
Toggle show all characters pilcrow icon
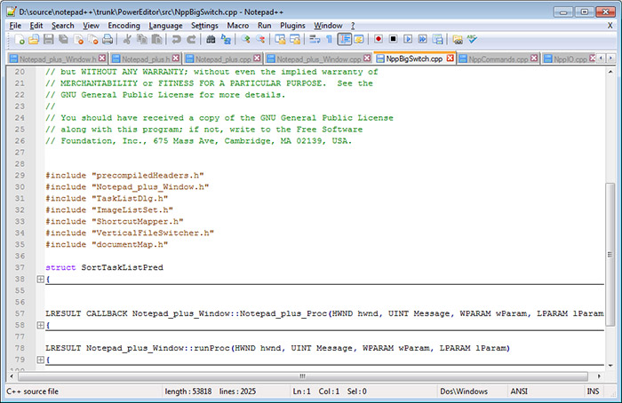[329, 39]
